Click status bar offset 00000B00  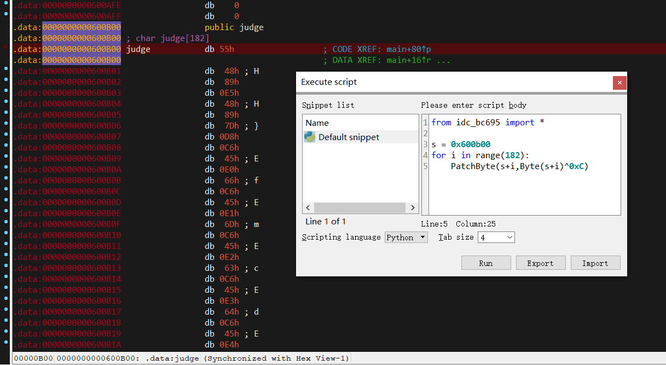tap(33, 358)
